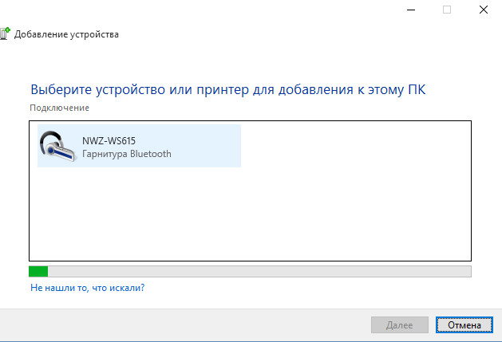Image resolution: width=502 pixels, height=342 pixels.
Task: Click the word Bluetooth in the device description
Action: tap(152, 154)
